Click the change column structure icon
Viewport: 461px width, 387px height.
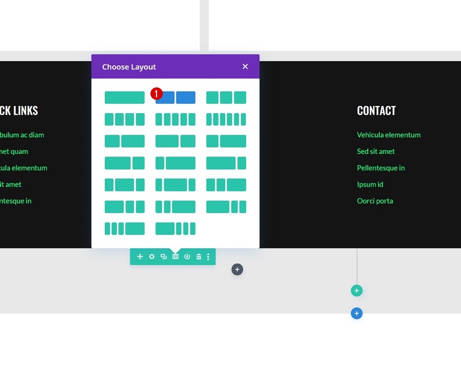175,257
